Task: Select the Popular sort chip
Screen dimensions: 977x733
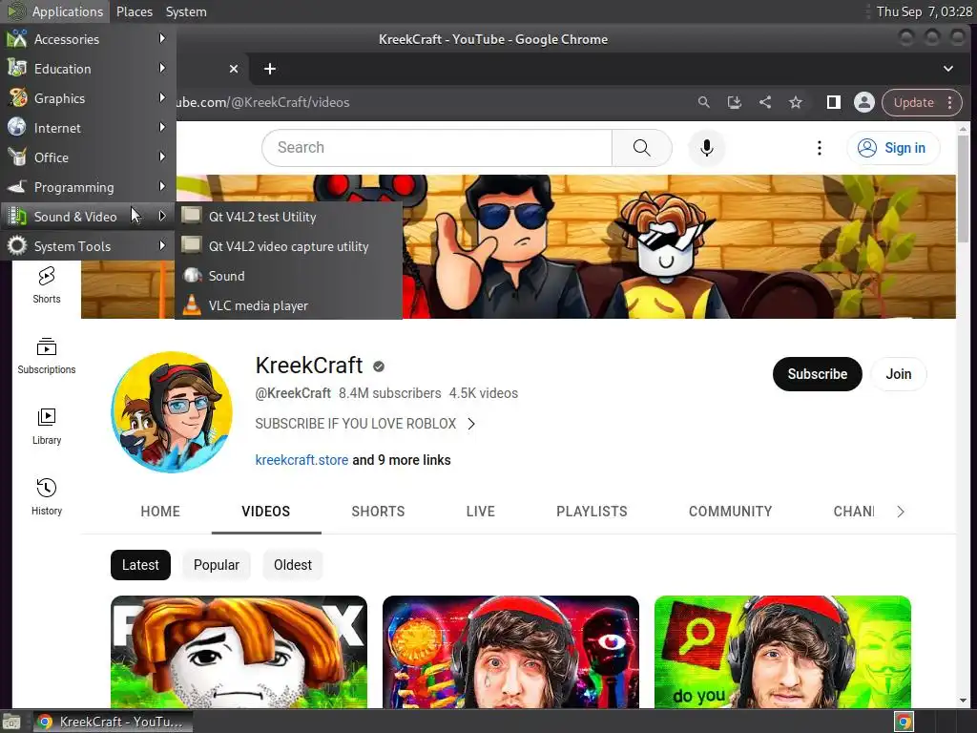Action: point(217,565)
